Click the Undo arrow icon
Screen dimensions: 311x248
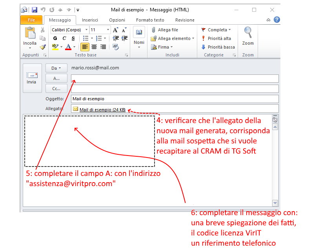coord(43,10)
